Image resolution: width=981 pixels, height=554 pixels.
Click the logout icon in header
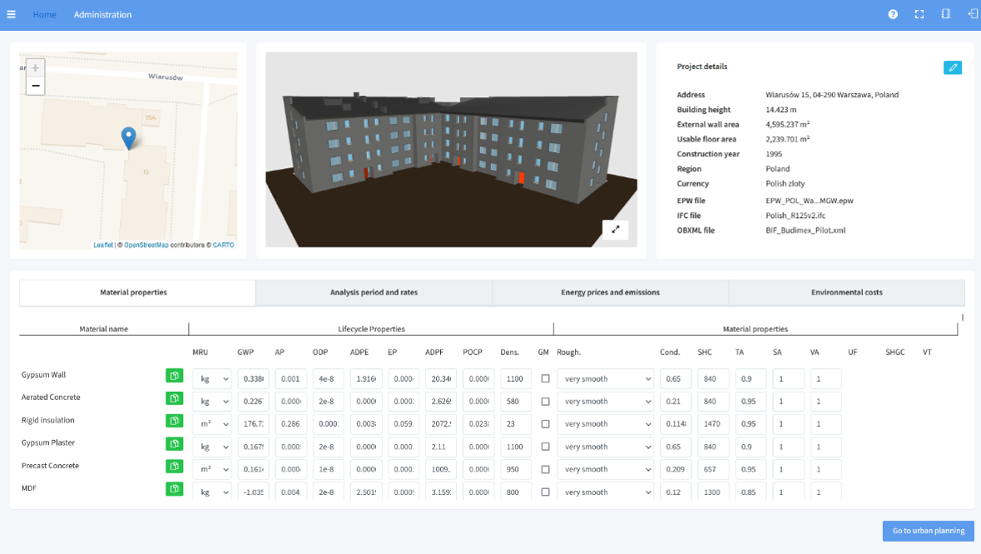[973, 14]
